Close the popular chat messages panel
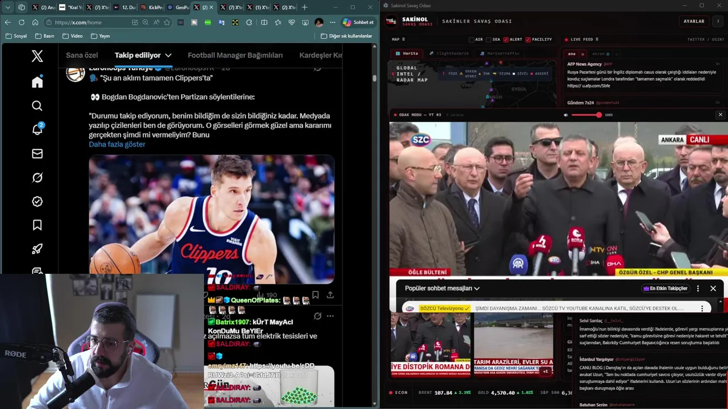Image resolution: width=728 pixels, height=409 pixels. coord(713,289)
